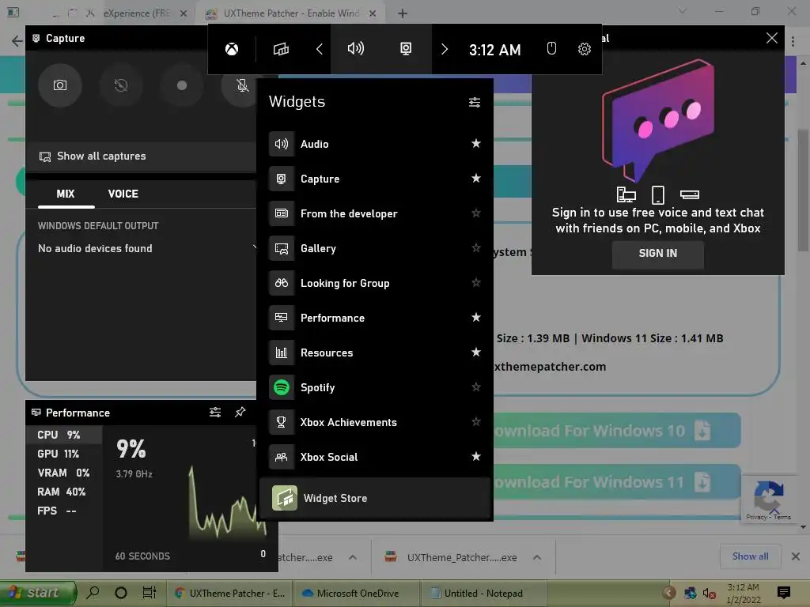Select the GPU metric row

64,454
